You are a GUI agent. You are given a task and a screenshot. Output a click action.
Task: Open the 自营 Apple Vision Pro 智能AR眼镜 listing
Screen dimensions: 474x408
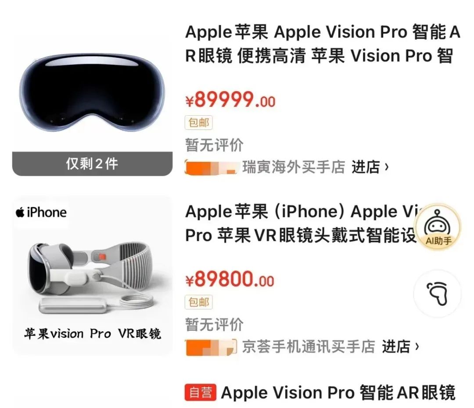click(338, 392)
